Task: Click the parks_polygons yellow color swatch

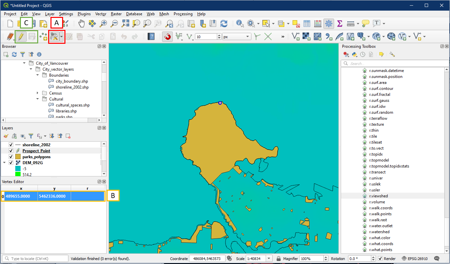Action: click(x=18, y=157)
